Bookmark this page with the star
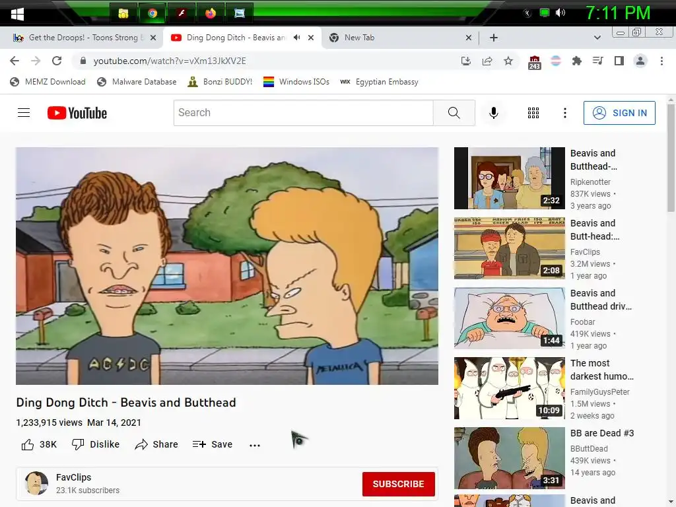 click(508, 61)
